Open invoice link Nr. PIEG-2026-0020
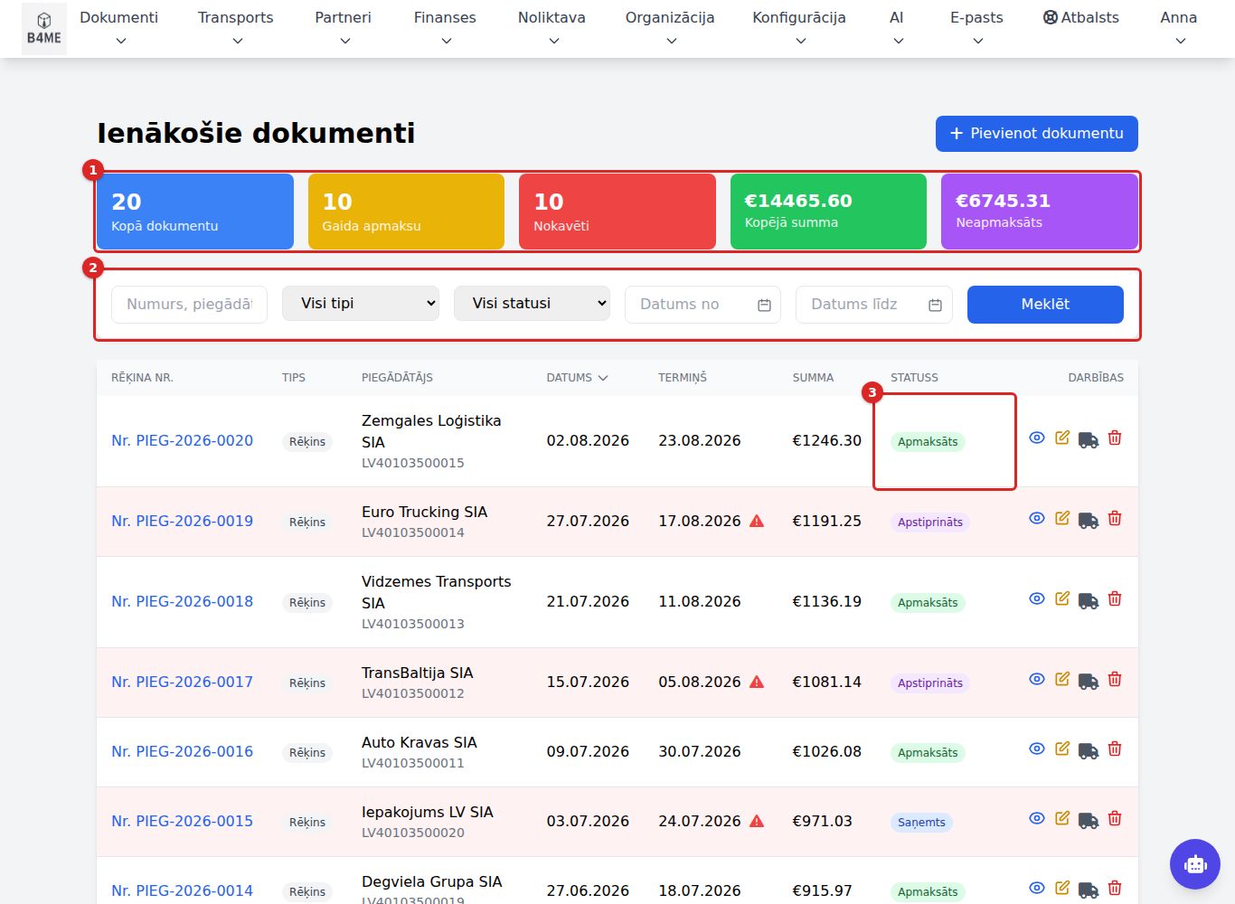Screen dimensions: 1235x904 click(x=182, y=441)
